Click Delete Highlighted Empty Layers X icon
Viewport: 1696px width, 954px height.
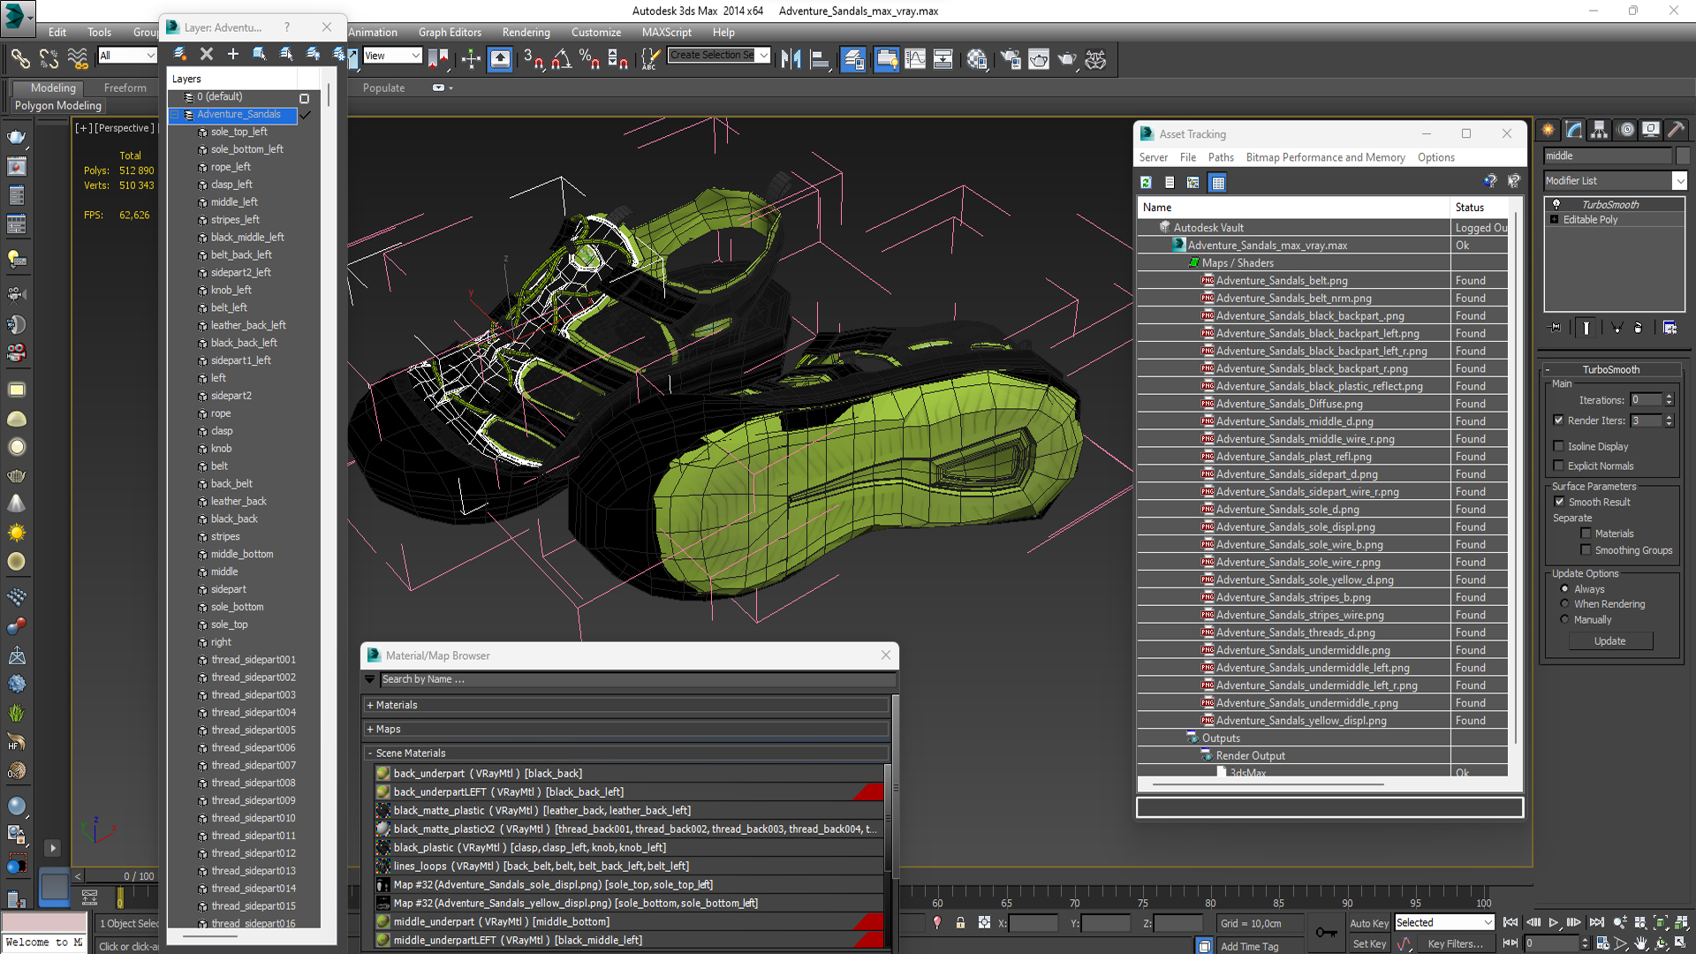click(x=207, y=54)
